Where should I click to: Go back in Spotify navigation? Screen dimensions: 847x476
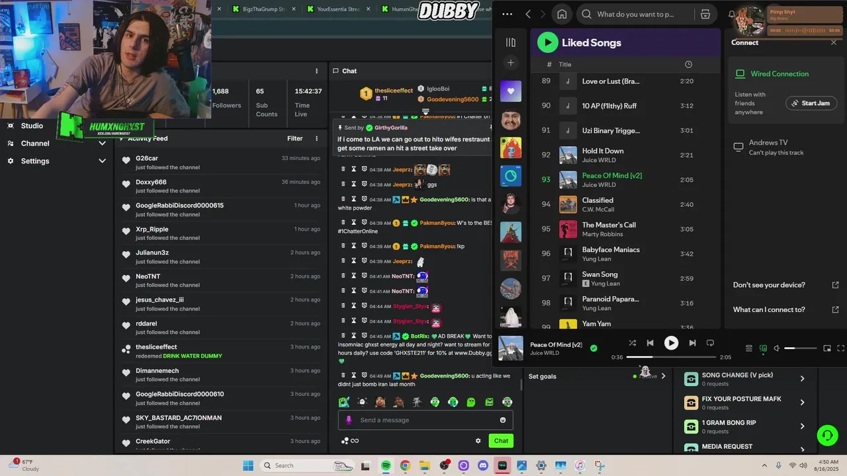pyautogui.click(x=528, y=14)
